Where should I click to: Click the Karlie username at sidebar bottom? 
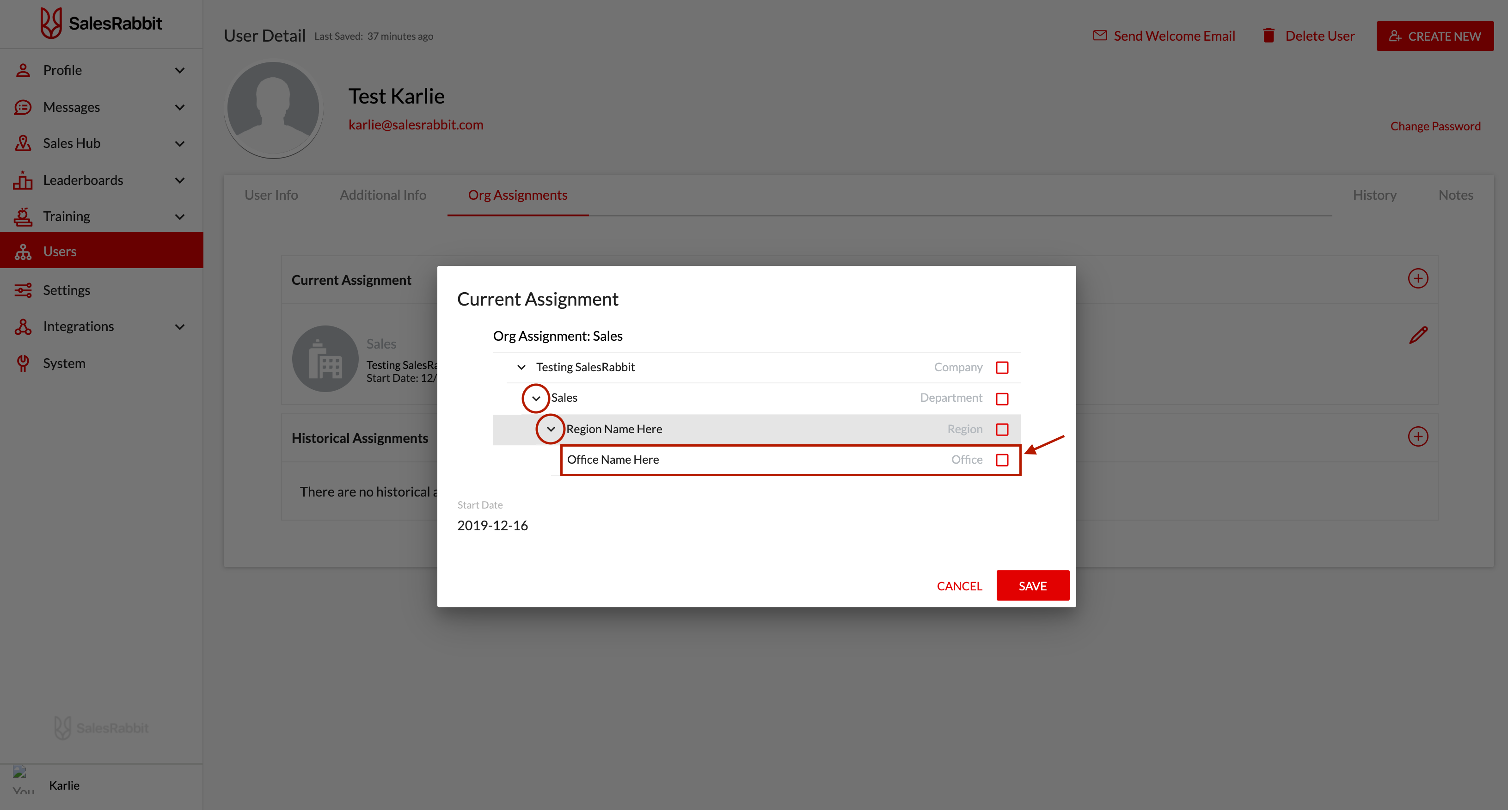pyautogui.click(x=64, y=785)
